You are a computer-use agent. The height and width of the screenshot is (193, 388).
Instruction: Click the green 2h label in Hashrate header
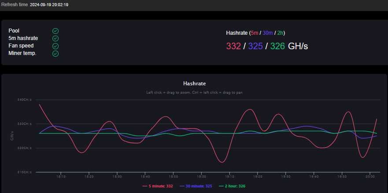tap(281, 33)
